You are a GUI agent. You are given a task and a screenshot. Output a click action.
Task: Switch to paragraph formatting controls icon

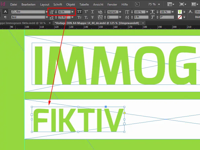(x=5, y=17)
